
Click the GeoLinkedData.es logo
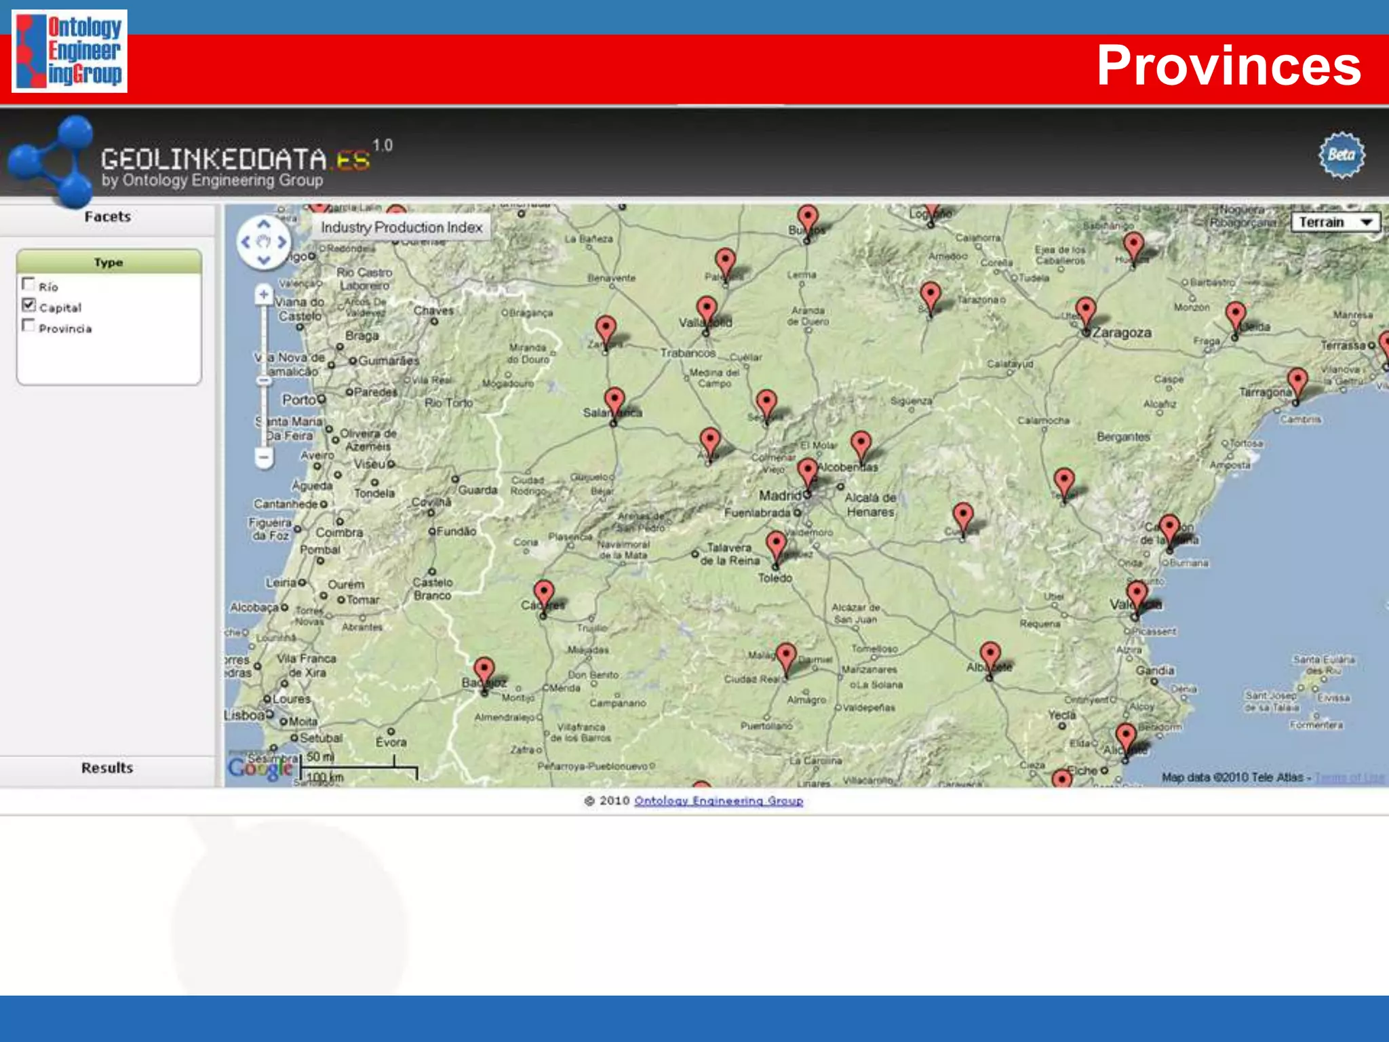(235, 160)
